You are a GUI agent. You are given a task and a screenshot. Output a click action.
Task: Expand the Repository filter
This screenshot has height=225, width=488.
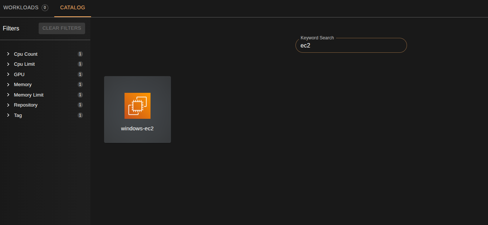8,105
